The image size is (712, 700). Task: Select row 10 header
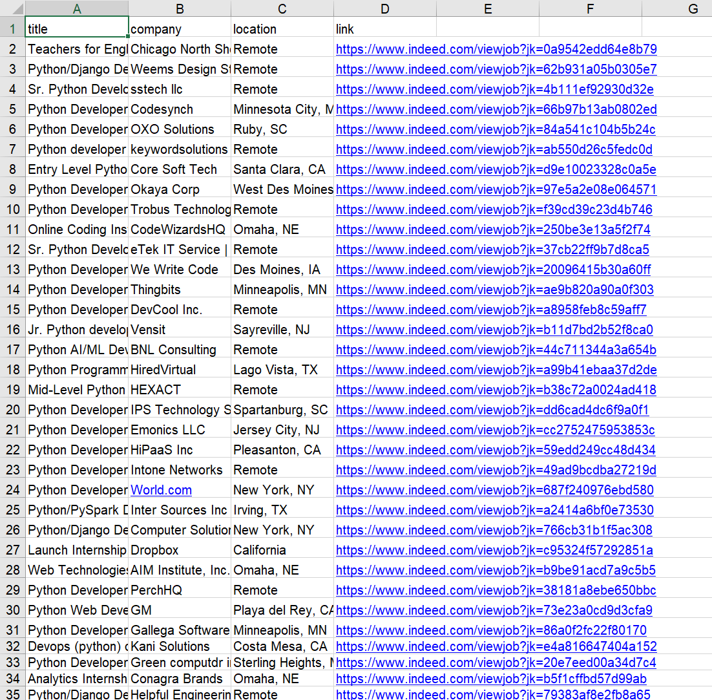pos(12,209)
